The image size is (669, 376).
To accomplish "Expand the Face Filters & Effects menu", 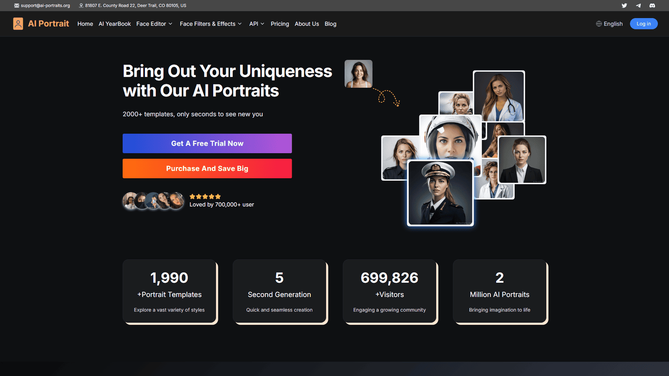I will tap(210, 24).
